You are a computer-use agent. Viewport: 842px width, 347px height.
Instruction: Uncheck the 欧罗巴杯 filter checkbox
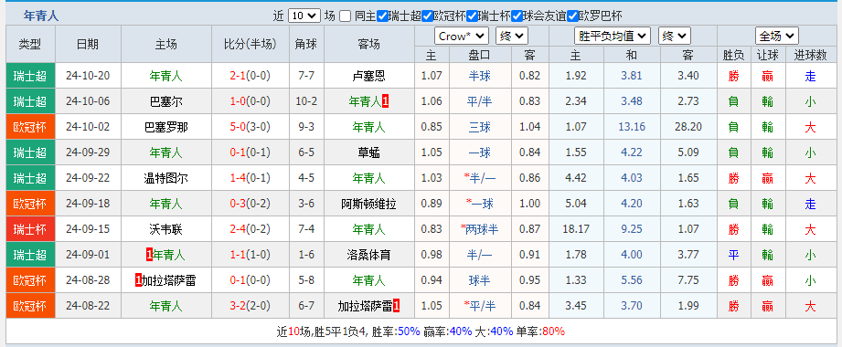point(572,16)
